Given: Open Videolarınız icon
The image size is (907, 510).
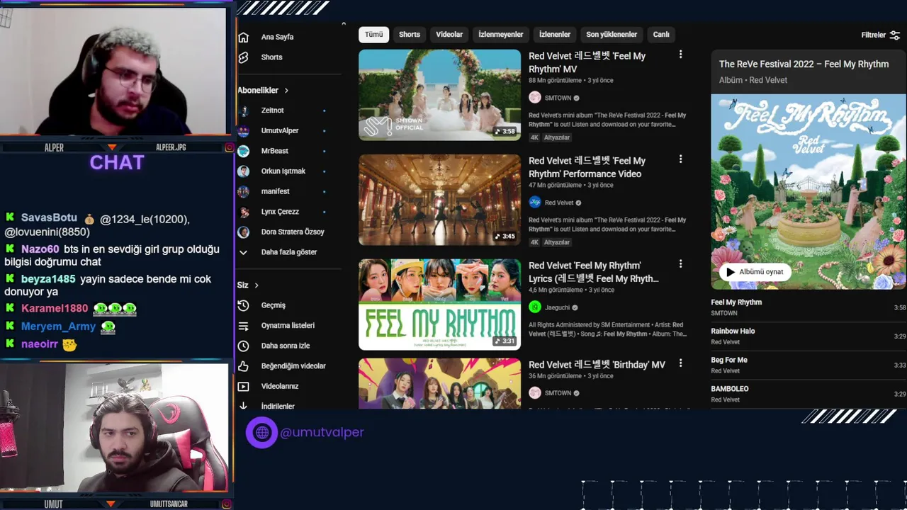Looking at the screenshot, I should pyautogui.click(x=243, y=387).
